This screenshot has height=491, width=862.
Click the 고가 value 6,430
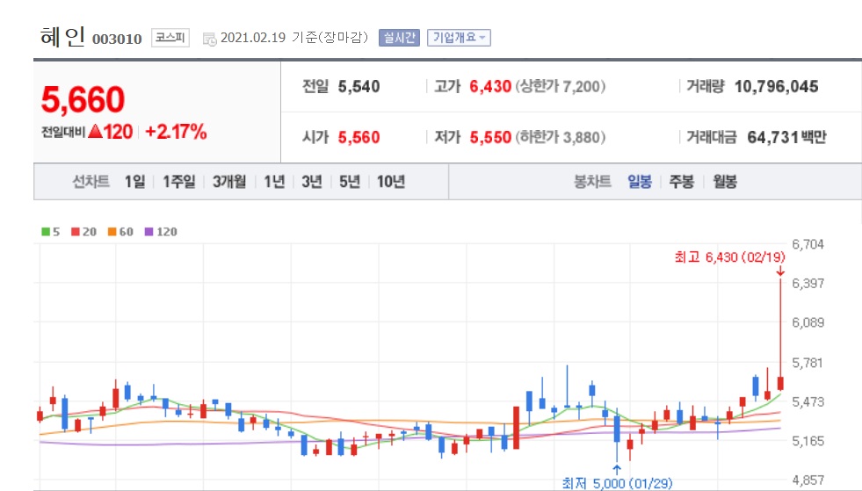(490, 87)
